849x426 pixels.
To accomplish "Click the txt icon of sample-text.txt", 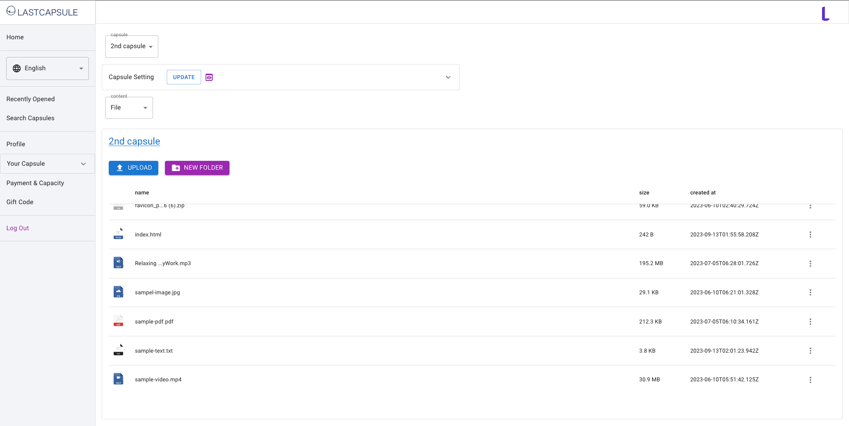I will 119,350.
